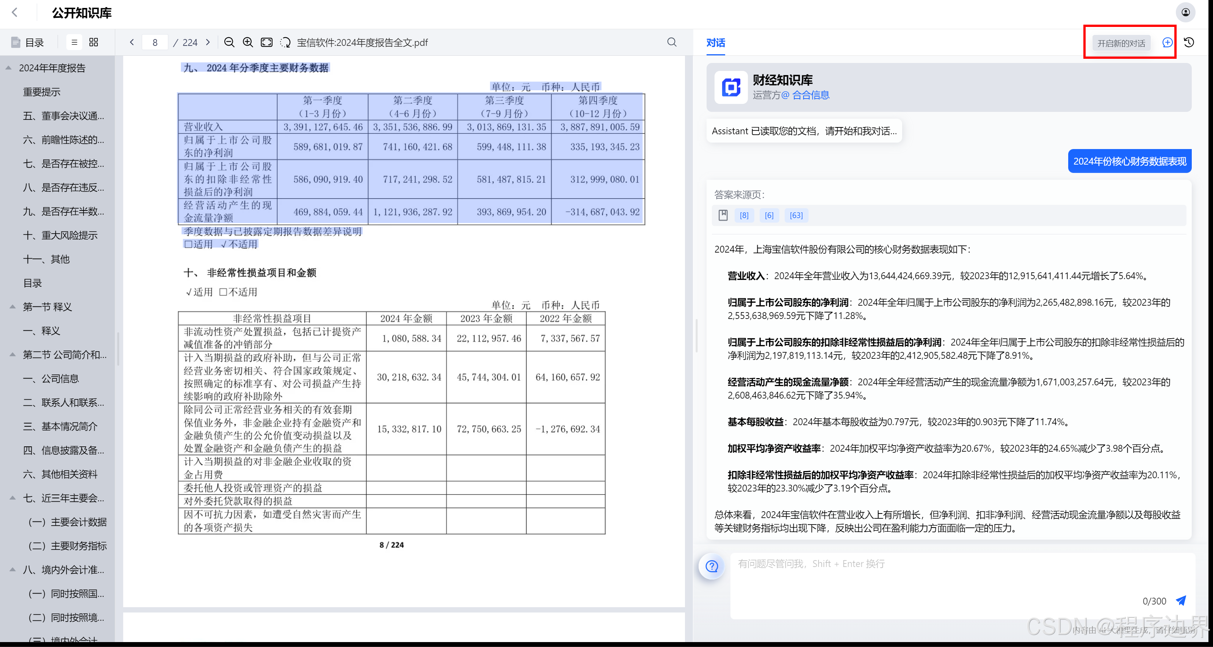Image resolution: width=1213 pixels, height=647 pixels.
Task: Rotate the PDF document view
Action: 285,42
